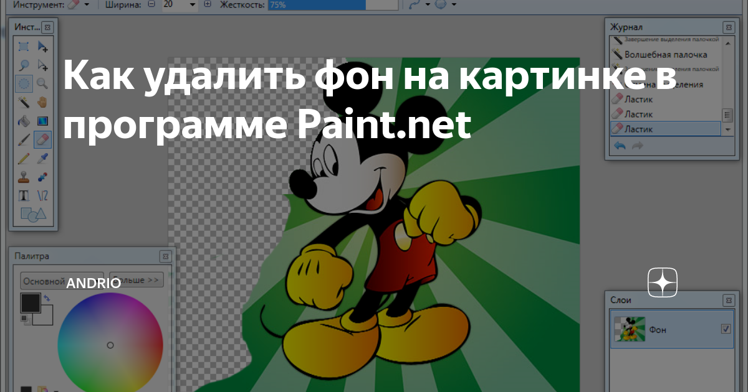Close the Журнал history panel
Screen dimensions: 748x392
pyautogui.click(x=728, y=27)
